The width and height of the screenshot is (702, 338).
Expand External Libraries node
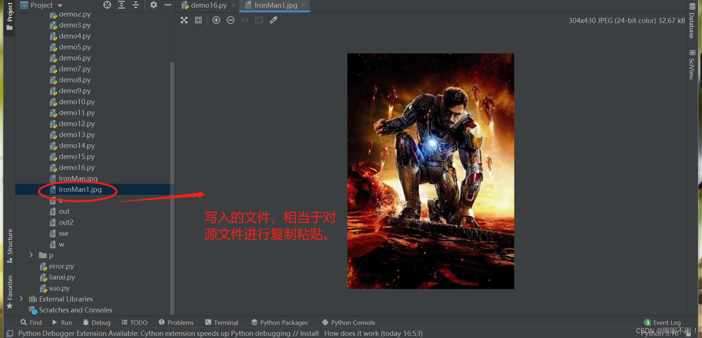(21, 299)
